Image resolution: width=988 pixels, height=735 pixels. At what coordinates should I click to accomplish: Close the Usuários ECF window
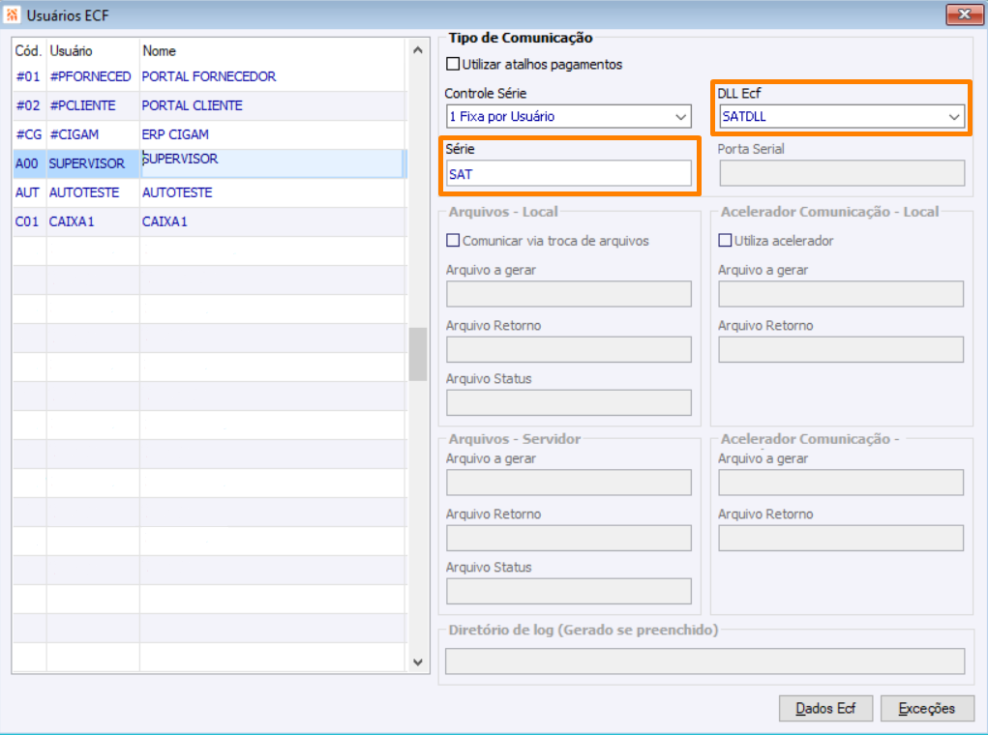pos(964,14)
